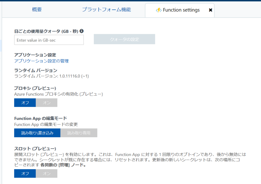This screenshot has width=261, height=184.
Task: Close the Function settings tab
Action: click(x=211, y=10)
